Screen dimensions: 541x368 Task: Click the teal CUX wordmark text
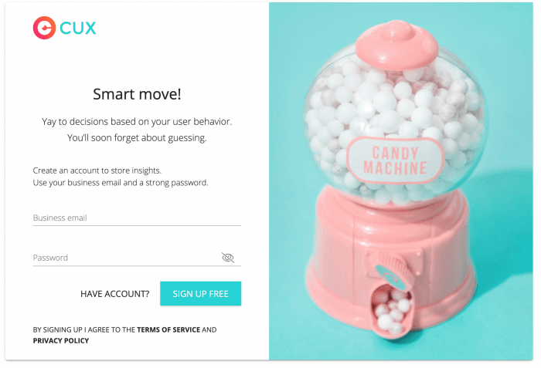click(x=78, y=29)
